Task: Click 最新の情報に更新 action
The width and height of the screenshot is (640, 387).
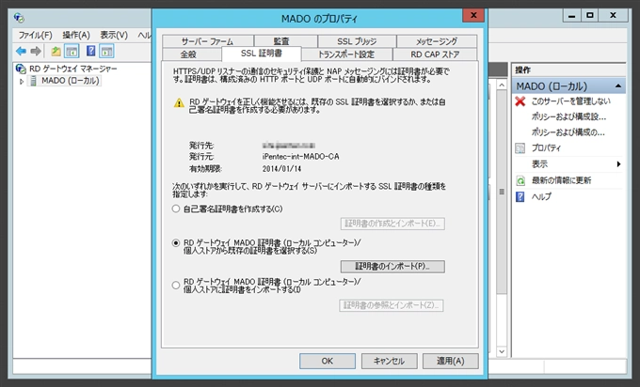Action: 561,180
